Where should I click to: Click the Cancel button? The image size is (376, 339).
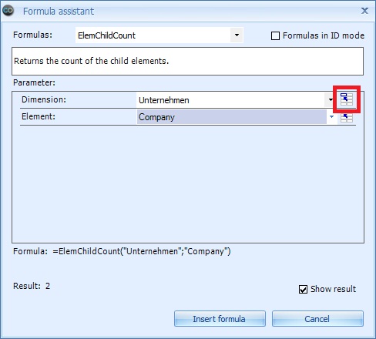point(317,319)
